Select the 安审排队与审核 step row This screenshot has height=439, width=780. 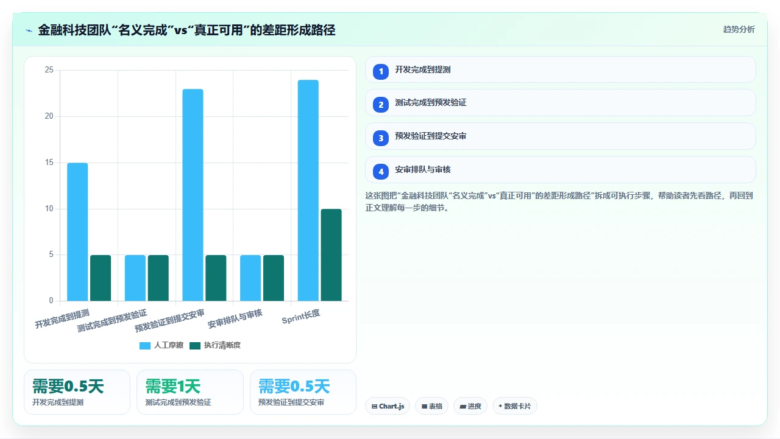pyautogui.click(x=560, y=170)
